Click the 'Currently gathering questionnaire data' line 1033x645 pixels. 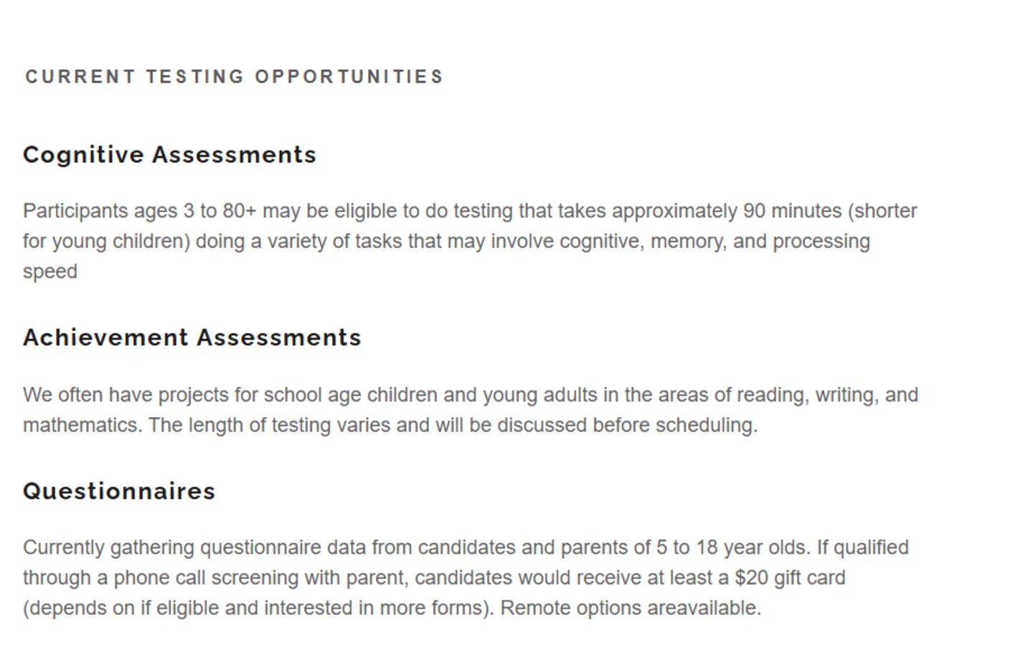coord(466,548)
